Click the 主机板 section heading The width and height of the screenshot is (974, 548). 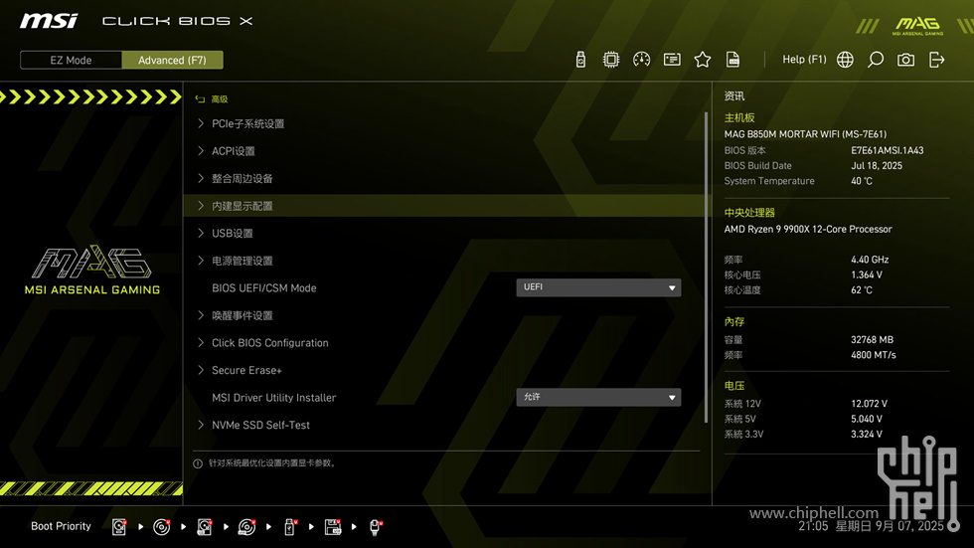[x=739, y=117]
